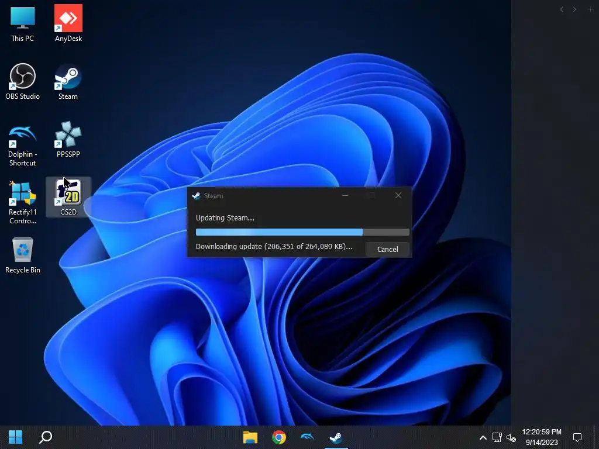Select the Recycle Bin icon

pyautogui.click(x=23, y=256)
